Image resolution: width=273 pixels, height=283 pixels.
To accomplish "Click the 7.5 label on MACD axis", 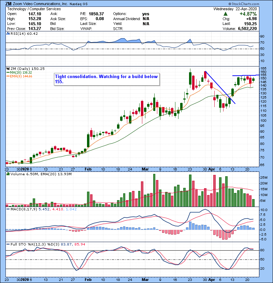I will (262, 214).
